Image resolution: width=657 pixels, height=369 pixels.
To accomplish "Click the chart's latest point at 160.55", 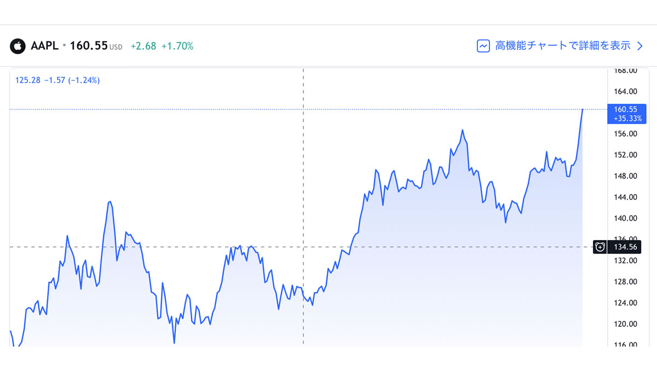I will pyautogui.click(x=583, y=109).
